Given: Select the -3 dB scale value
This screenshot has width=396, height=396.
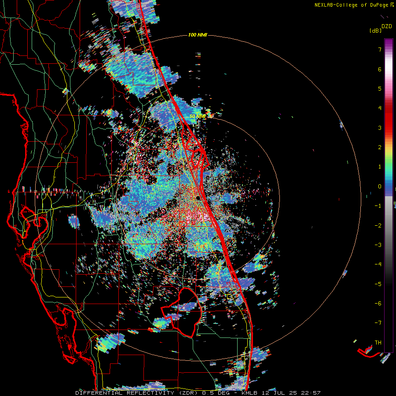Looking at the screenshot, I should [378, 245].
